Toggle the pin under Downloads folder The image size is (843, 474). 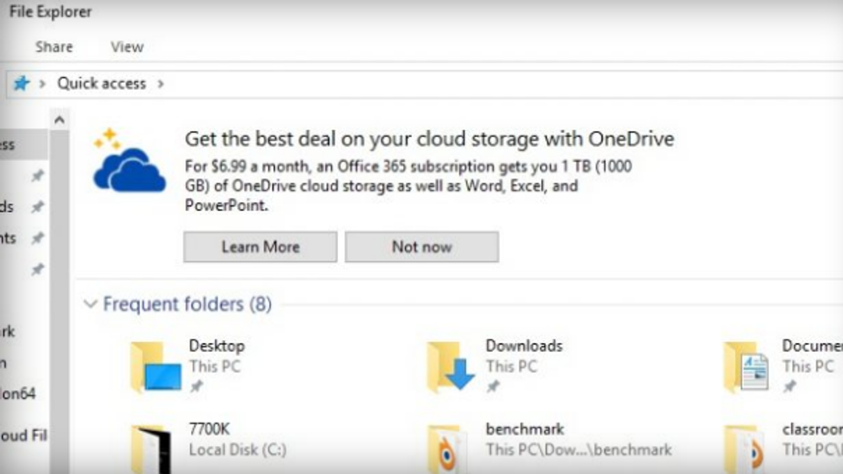[x=493, y=387]
